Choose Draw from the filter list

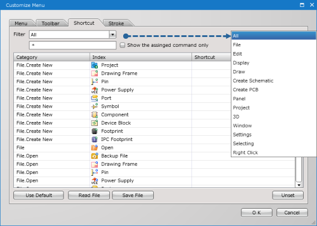274,72
